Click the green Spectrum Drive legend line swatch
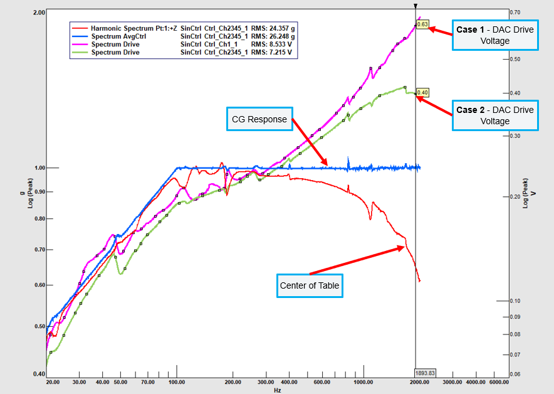 point(80,53)
